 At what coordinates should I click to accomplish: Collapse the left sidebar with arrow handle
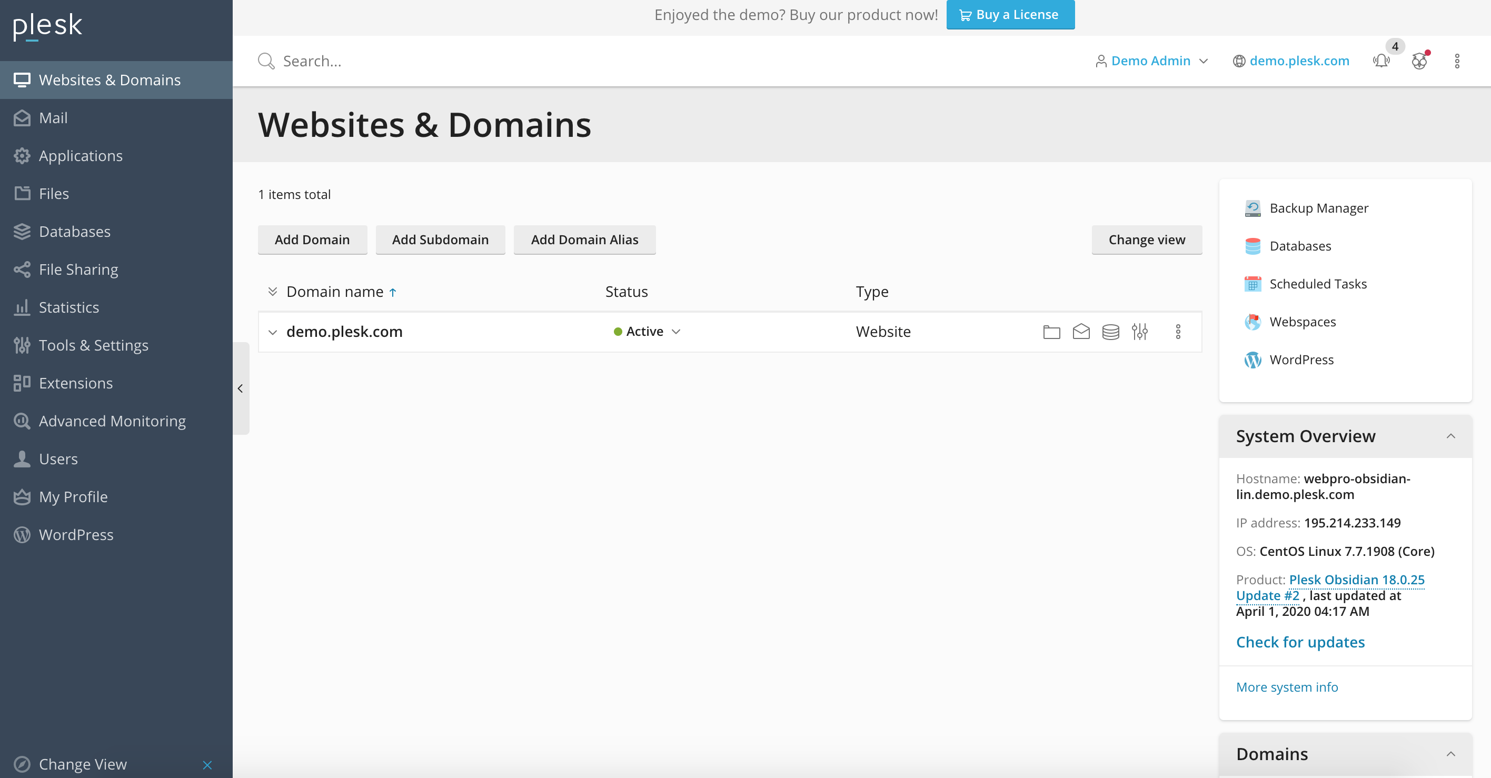(241, 388)
